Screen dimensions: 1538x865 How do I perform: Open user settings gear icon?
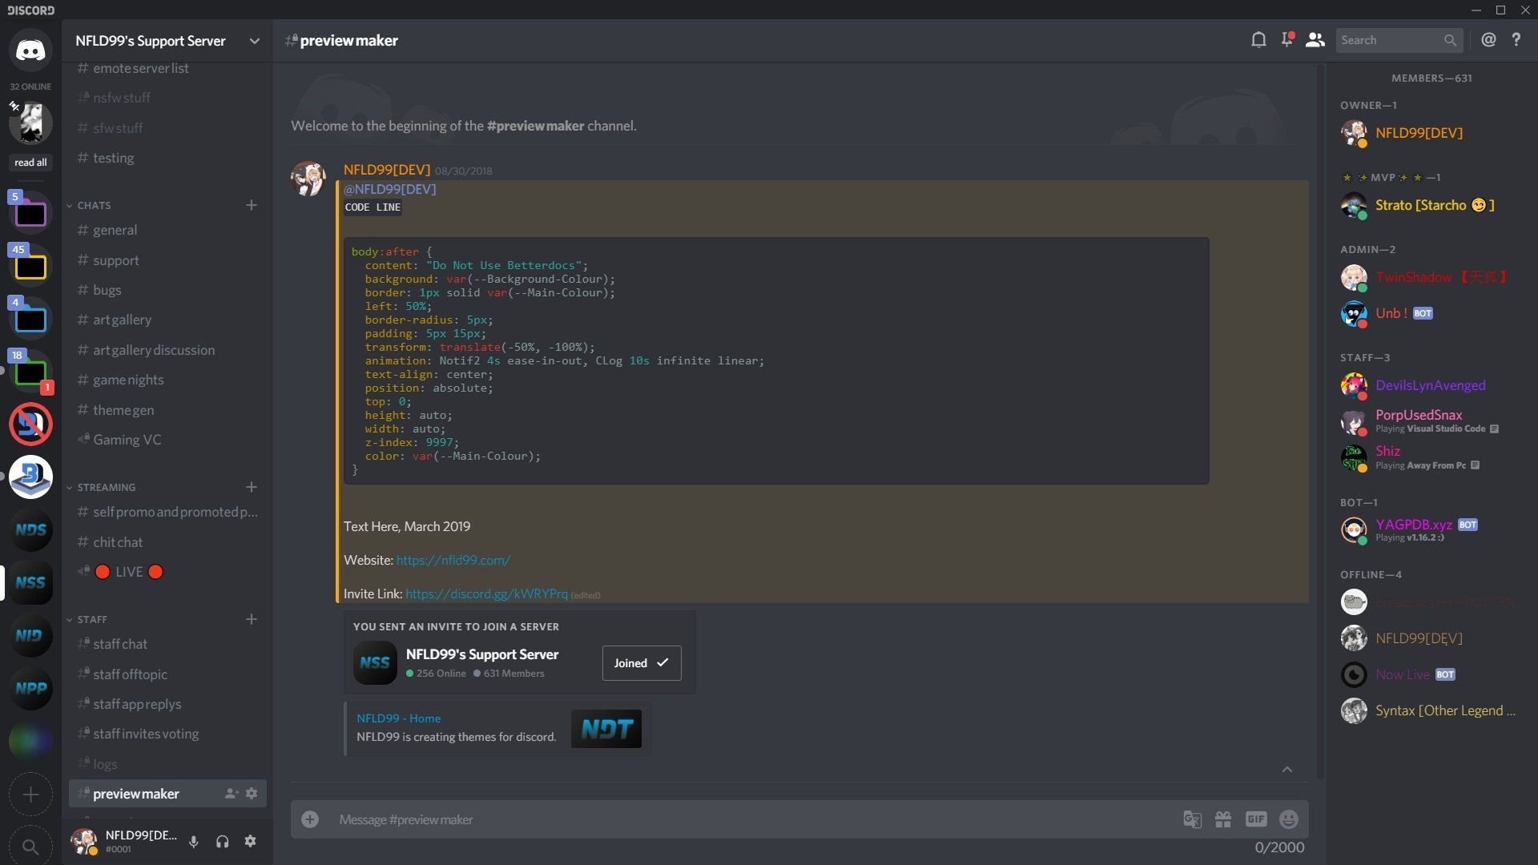251,841
